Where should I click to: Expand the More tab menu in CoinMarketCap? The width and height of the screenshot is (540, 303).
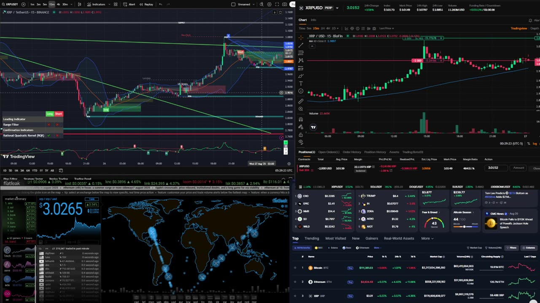point(427,238)
